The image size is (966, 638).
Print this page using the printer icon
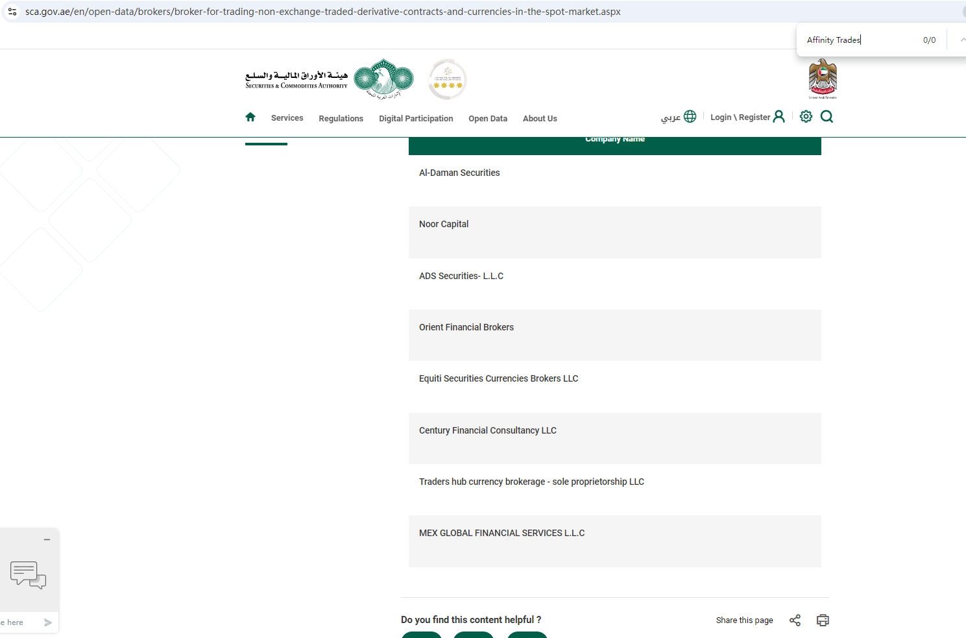[x=823, y=620]
